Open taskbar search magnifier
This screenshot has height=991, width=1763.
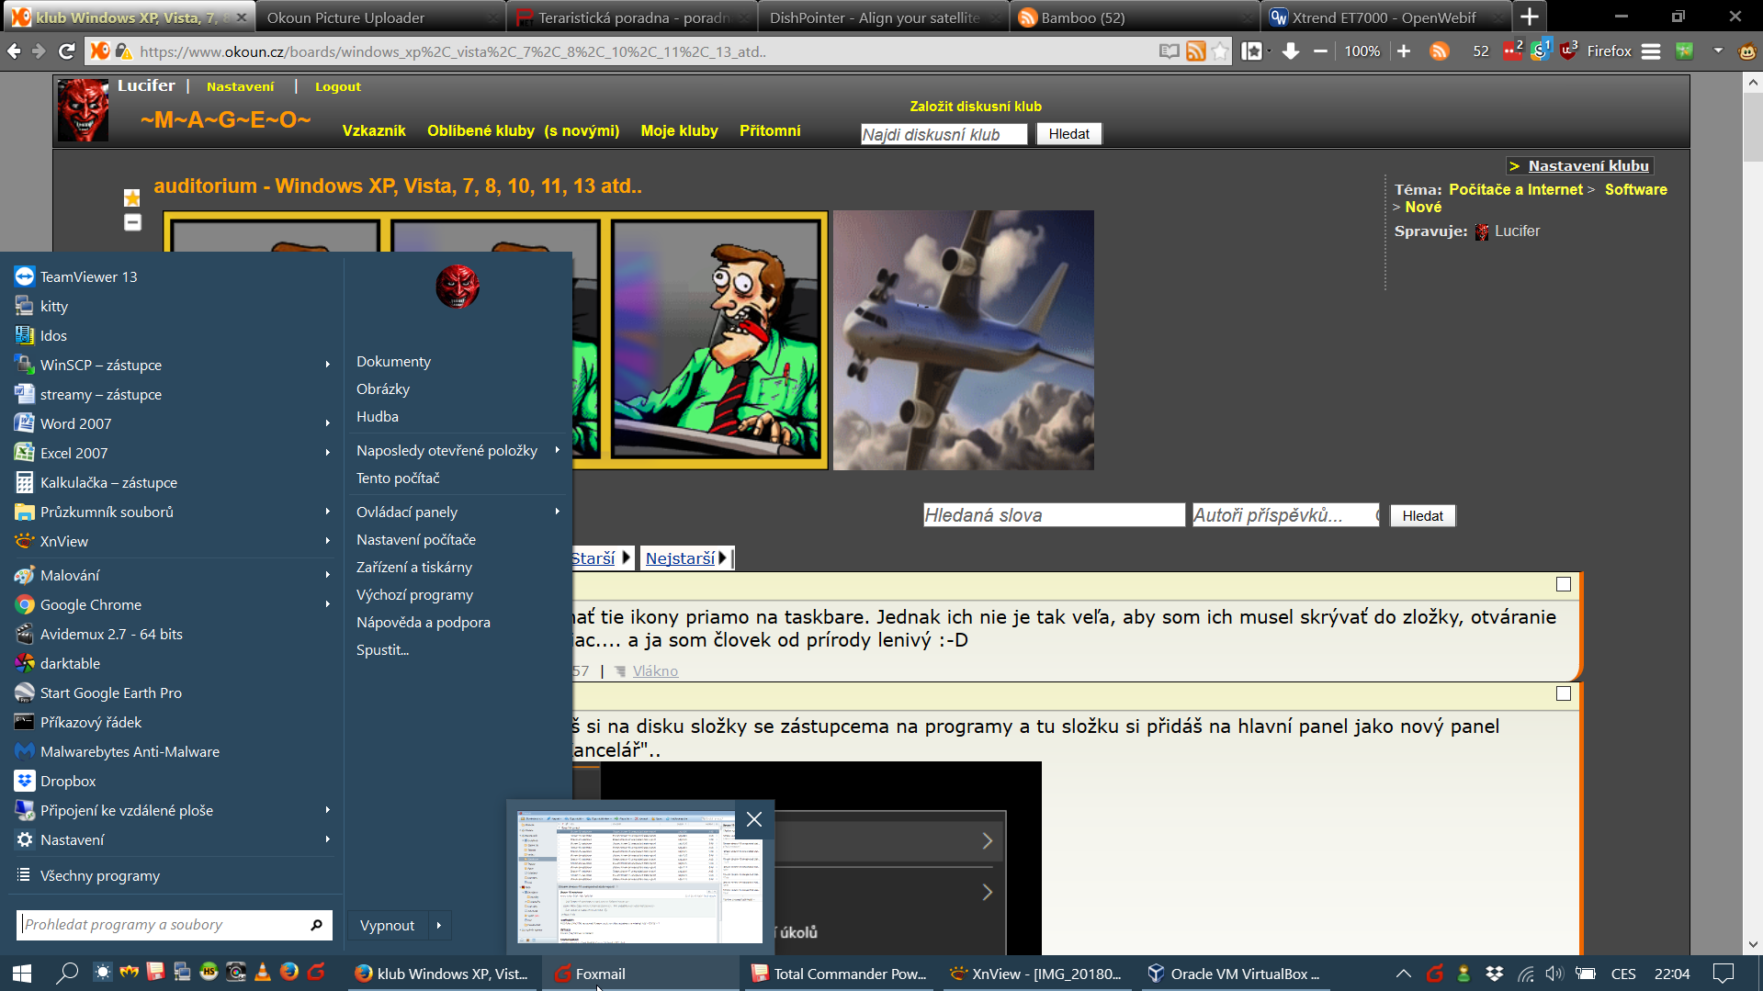[x=67, y=974]
